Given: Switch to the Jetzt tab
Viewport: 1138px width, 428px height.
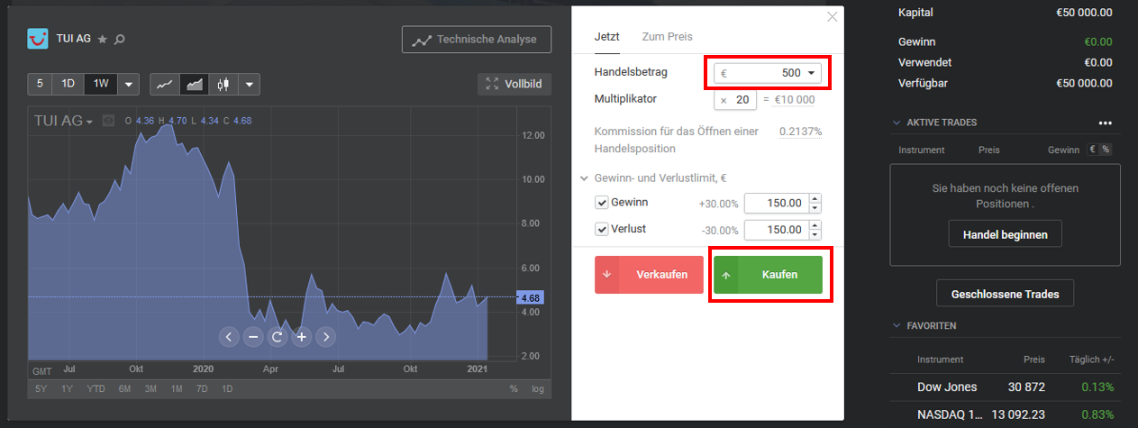Looking at the screenshot, I should (607, 37).
